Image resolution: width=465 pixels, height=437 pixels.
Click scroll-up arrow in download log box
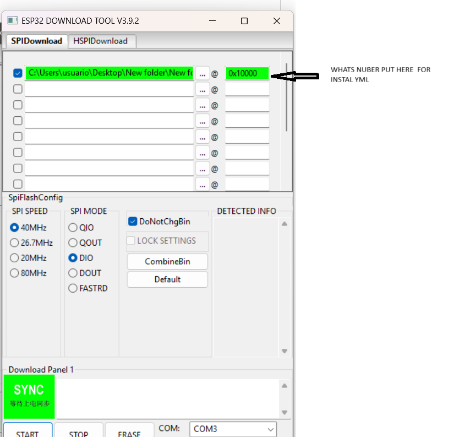285,386
